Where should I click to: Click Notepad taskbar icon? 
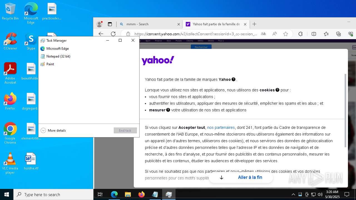tap(155, 194)
